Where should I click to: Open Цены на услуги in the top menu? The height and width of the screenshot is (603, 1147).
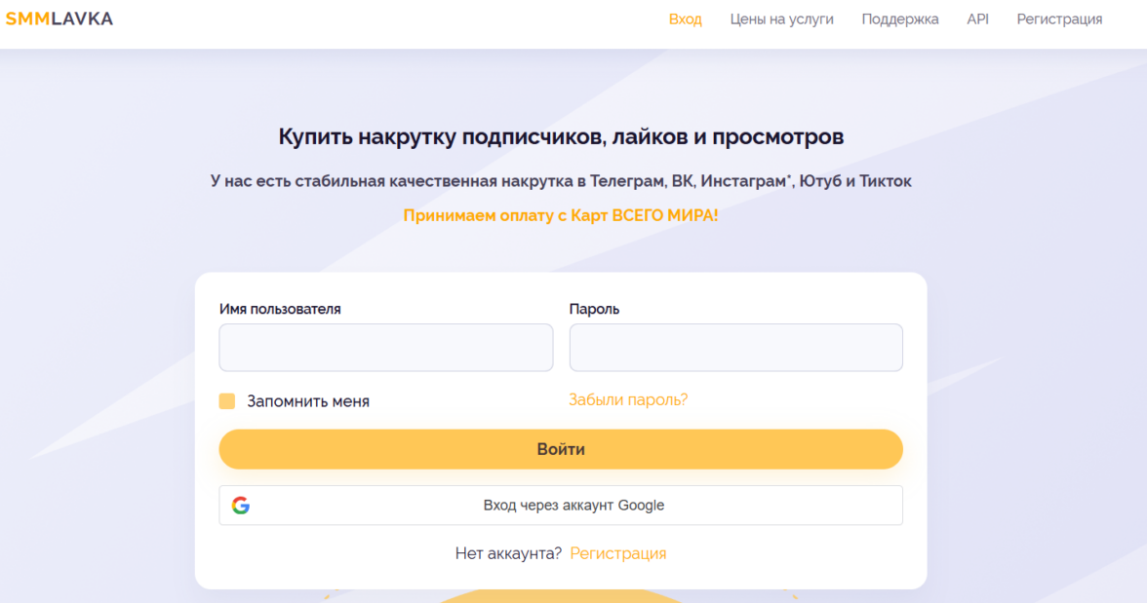781,19
